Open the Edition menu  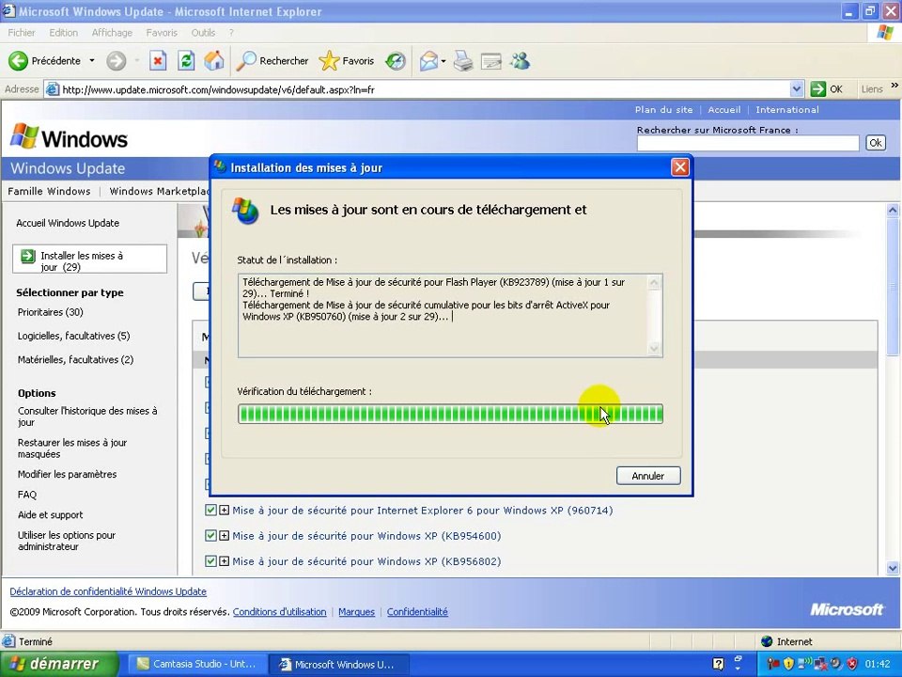[x=63, y=33]
